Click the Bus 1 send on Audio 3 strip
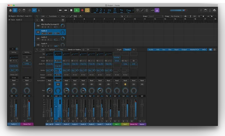The width and height of the screenshot is (225, 136). coord(65,70)
